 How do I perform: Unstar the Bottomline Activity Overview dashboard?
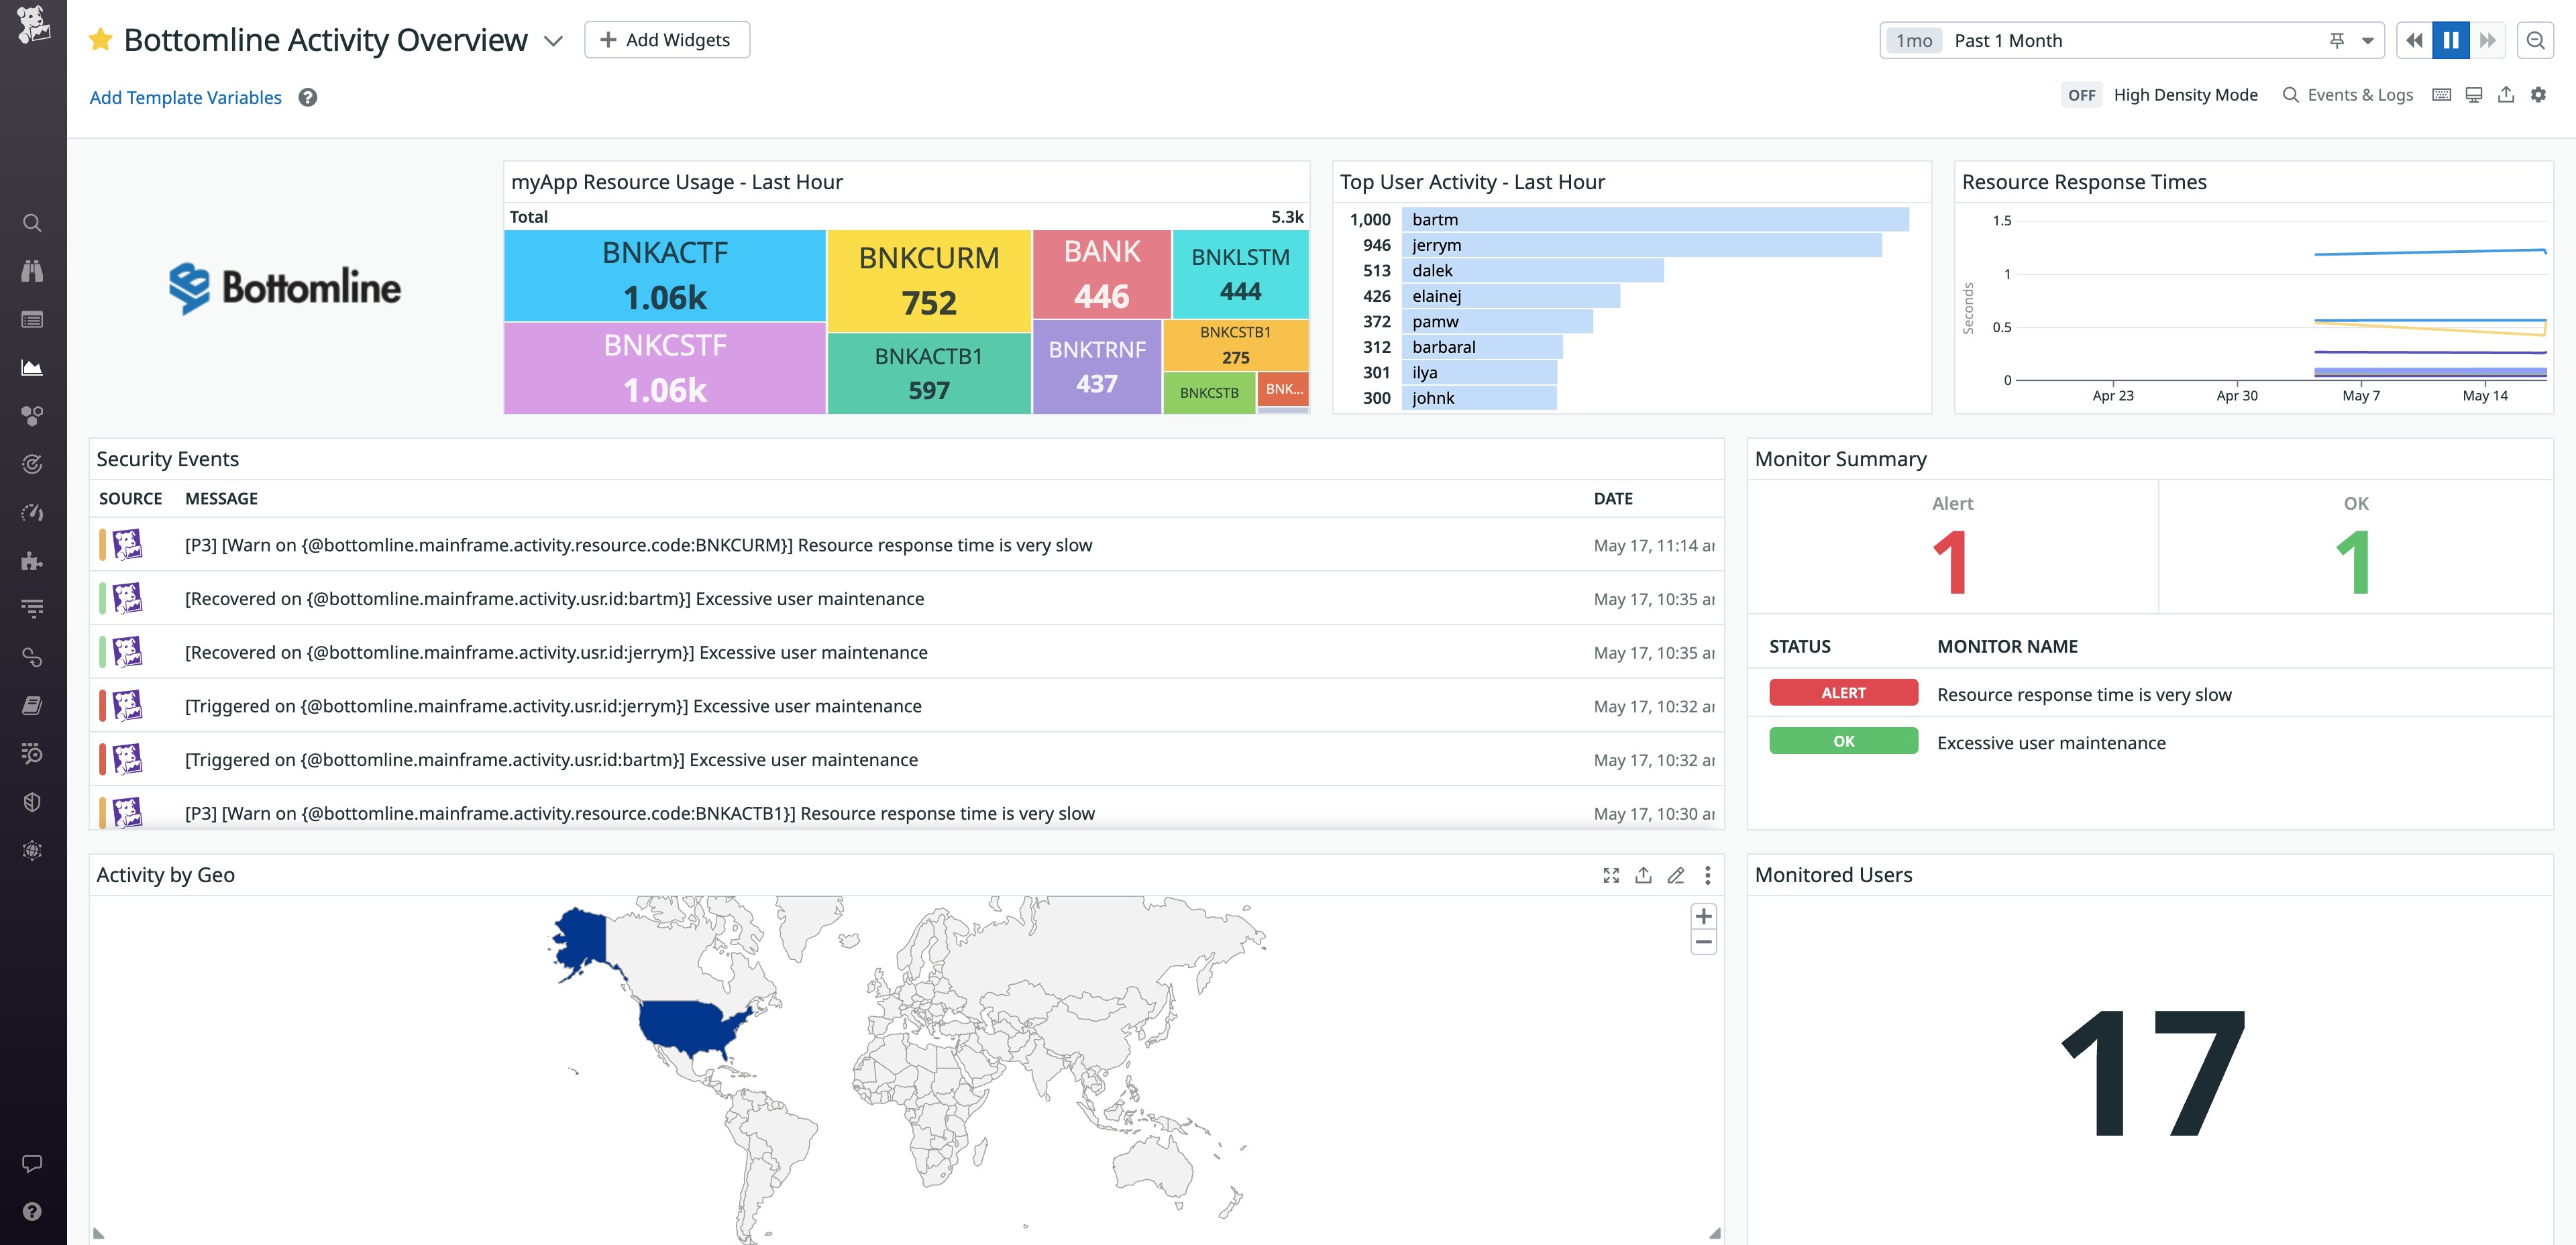point(100,39)
